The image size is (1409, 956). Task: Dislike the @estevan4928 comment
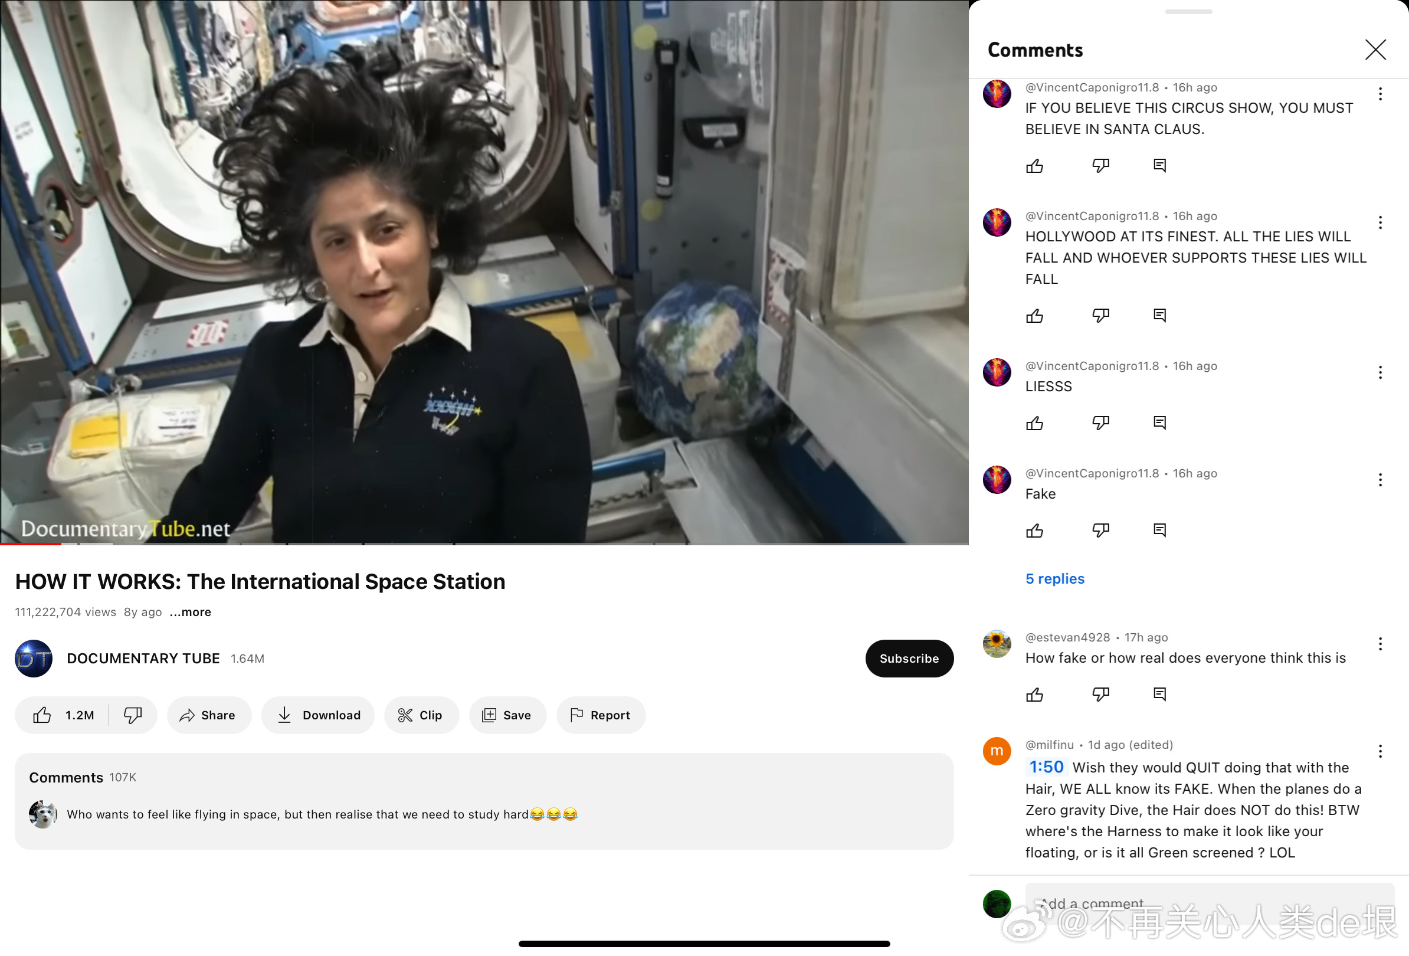coord(1100,694)
